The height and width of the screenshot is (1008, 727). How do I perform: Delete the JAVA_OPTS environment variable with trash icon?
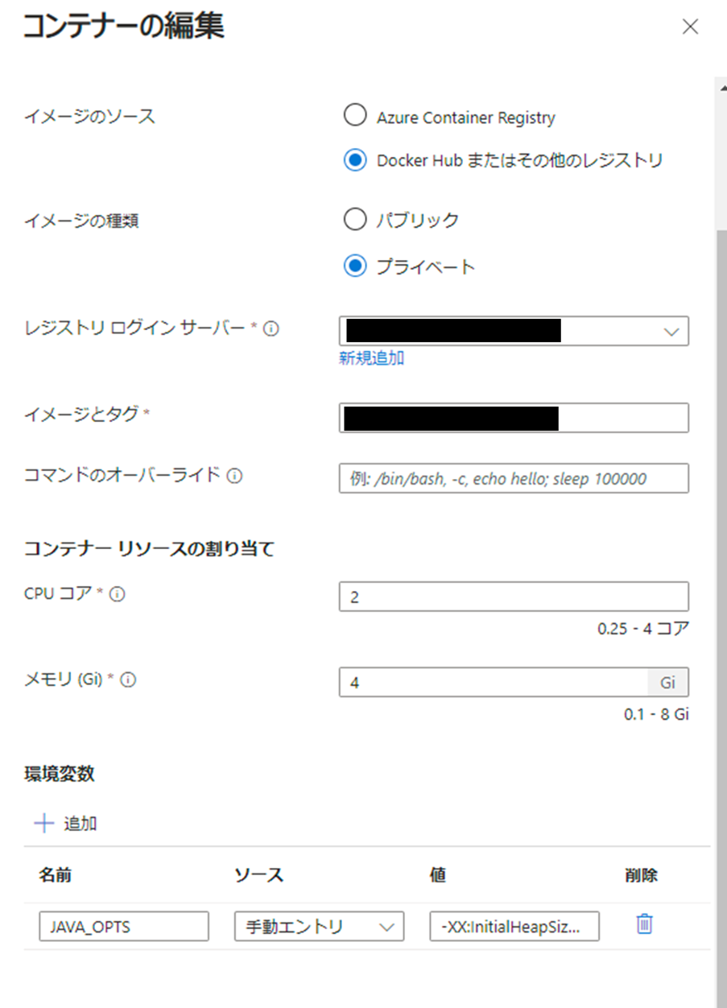[642, 926]
